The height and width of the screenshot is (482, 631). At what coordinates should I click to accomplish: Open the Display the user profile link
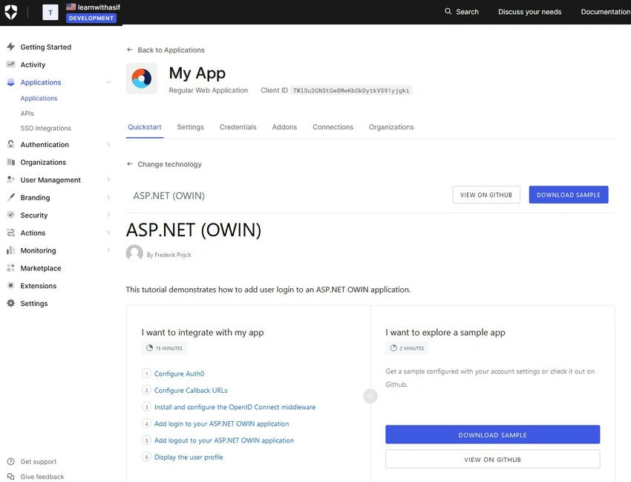(x=189, y=457)
